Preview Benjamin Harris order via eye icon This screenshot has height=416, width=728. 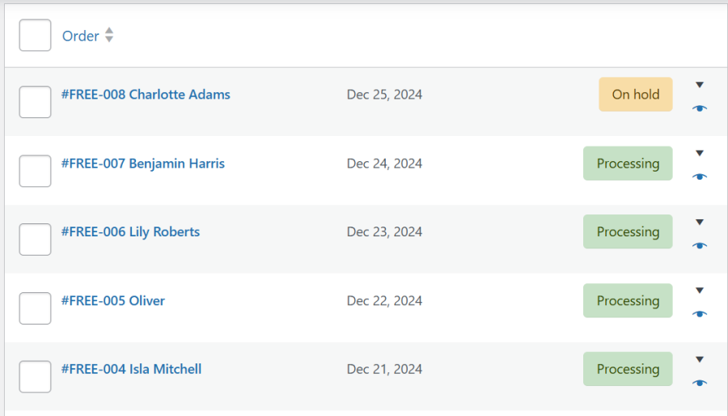pos(700,177)
